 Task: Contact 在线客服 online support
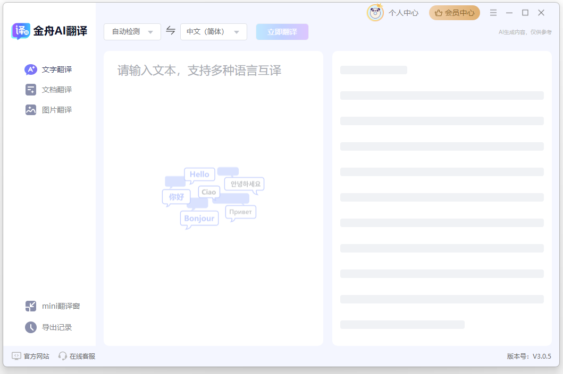[77, 355]
